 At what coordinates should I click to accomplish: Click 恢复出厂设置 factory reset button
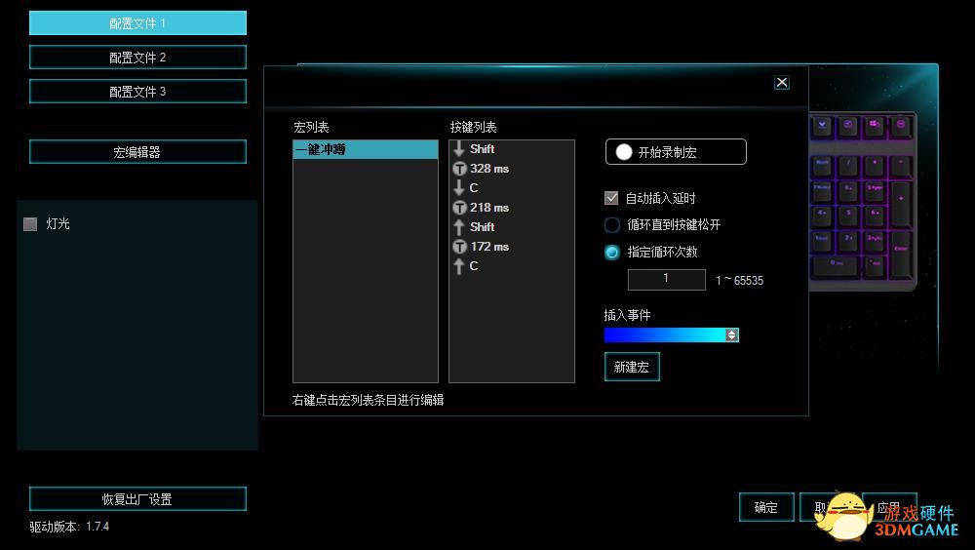(137, 499)
